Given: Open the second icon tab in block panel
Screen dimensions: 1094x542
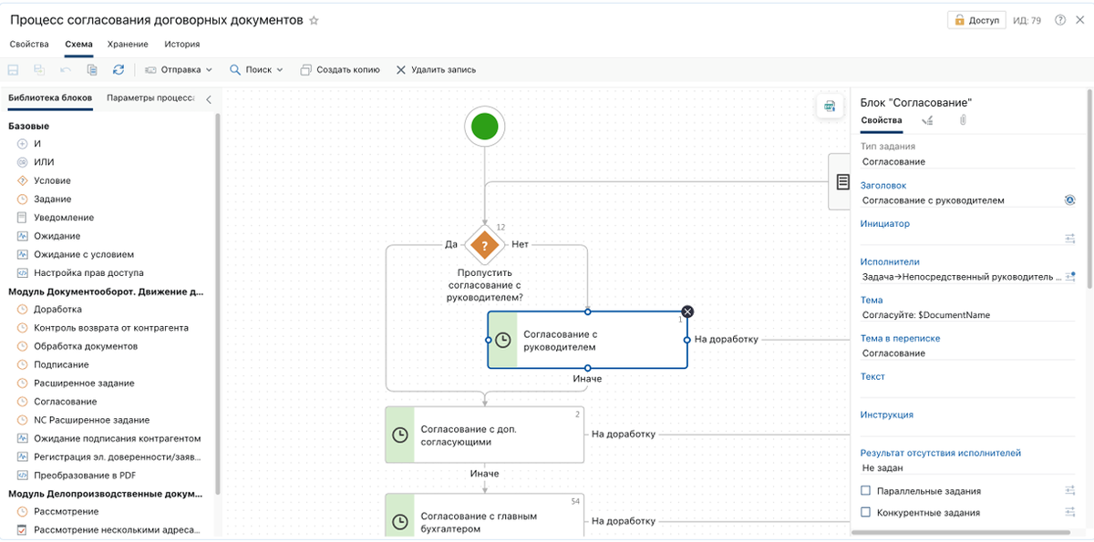Looking at the screenshot, I should tap(928, 120).
